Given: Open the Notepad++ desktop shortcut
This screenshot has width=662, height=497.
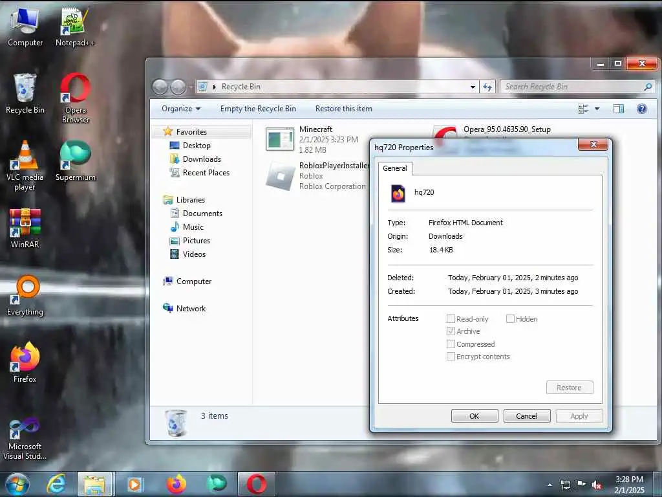Looking at the screenshot, I should click(x=75, y=27).
